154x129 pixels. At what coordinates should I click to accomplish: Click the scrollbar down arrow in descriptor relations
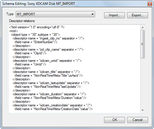coord(143,110)
